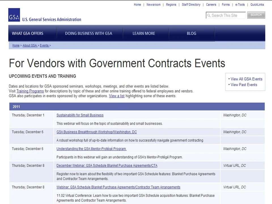Open Understanding the GSA Mentor-Protégé Program
Screen dimensions: 272x204
click(x=92, y=149)
